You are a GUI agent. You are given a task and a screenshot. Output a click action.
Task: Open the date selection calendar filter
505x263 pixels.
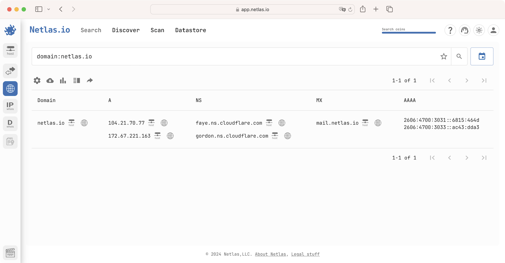(x=482, y=56)
